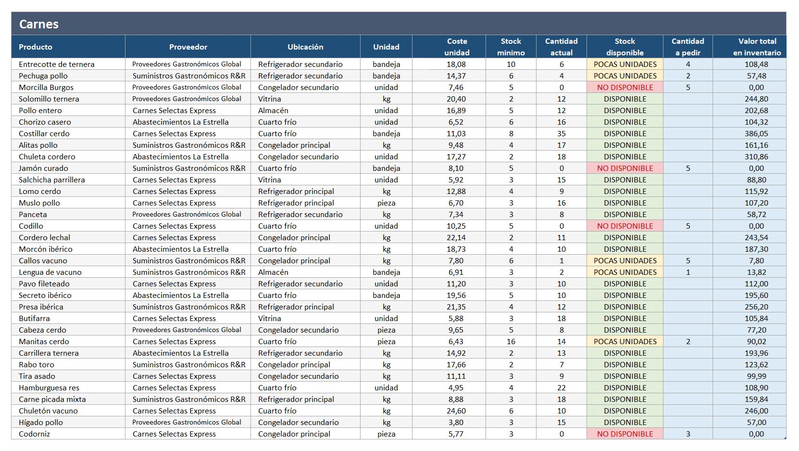Select the Morcilla Burgos product cell
Image resolution: width=799 pixels, height=451 pixels.
coord(68,87)
